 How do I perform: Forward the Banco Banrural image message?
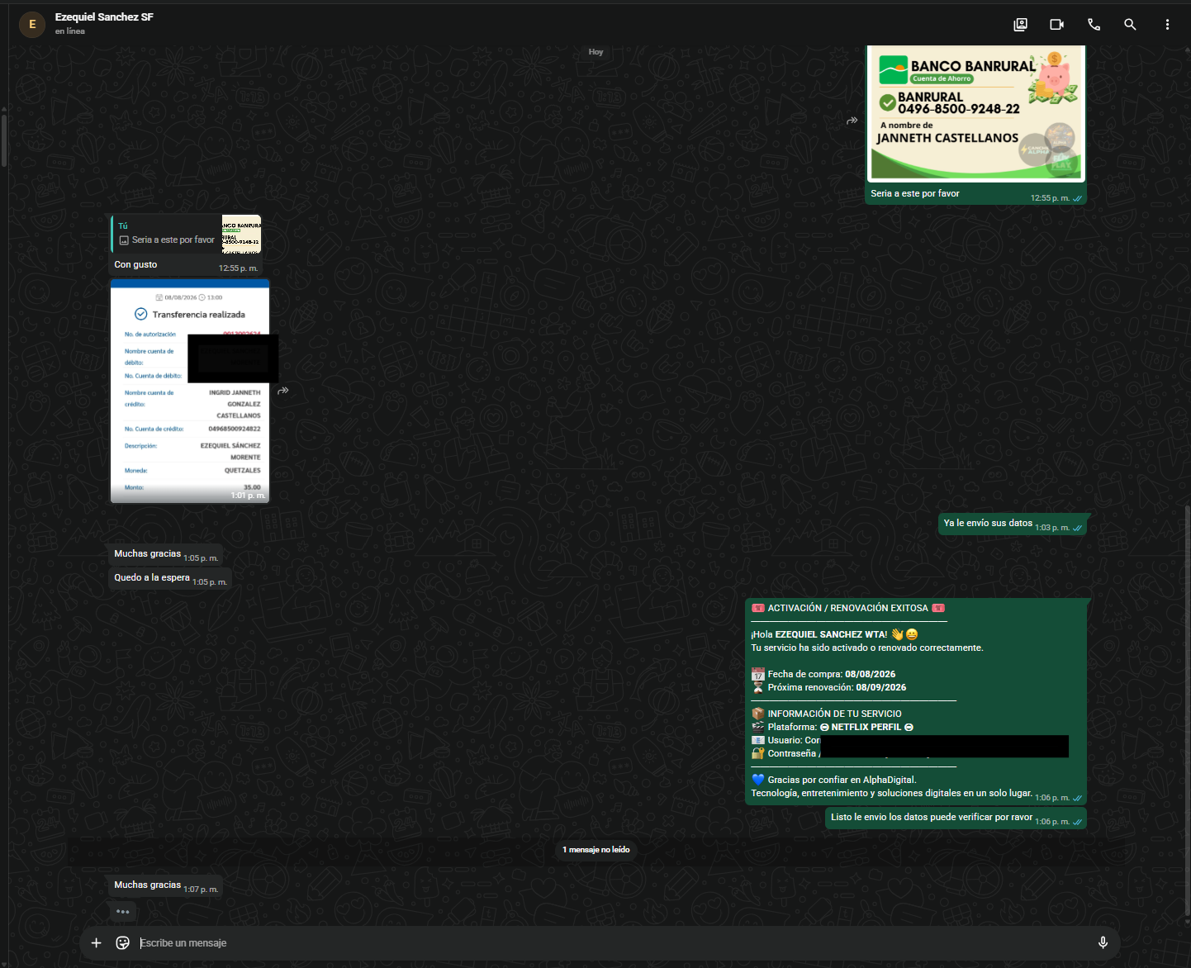coord(852,121)
